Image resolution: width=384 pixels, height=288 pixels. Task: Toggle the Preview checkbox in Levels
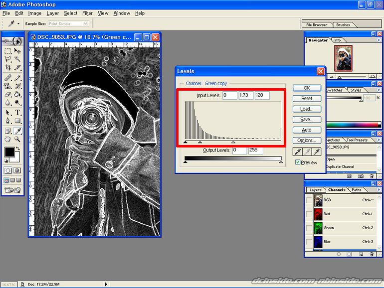(298, 162)
